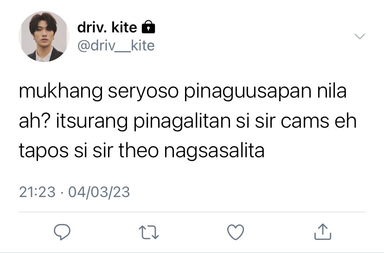Click the word "mukhang" in the tweet

click(x=61, y=92)
